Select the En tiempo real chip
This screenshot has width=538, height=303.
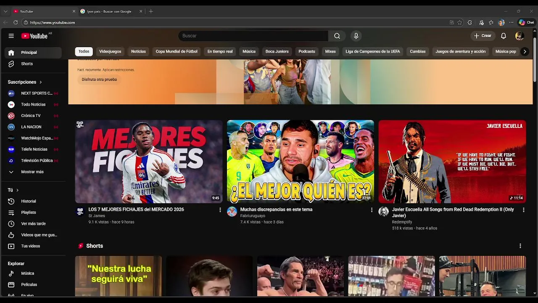pos(220,51)
